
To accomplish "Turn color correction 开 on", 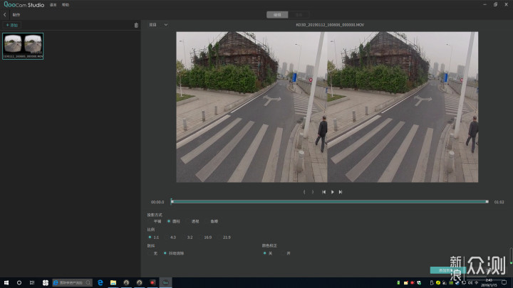I will (286, 252).
